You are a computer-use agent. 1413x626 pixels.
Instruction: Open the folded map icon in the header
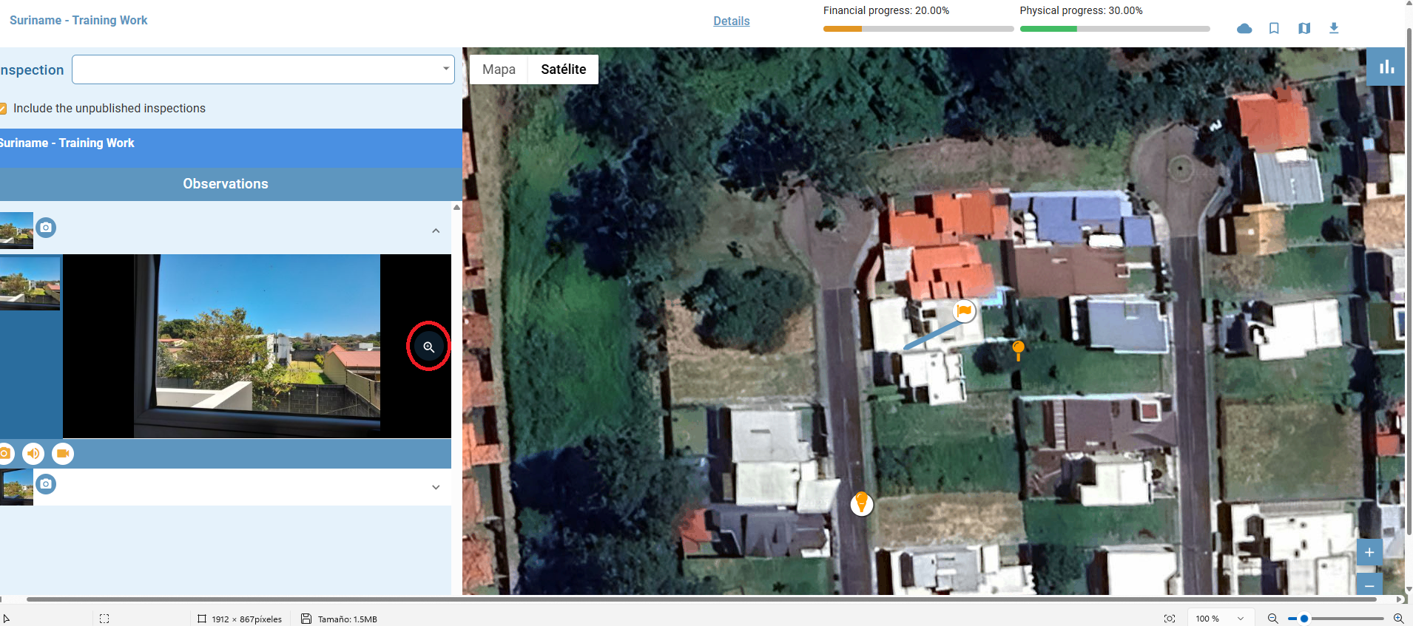1304,28
